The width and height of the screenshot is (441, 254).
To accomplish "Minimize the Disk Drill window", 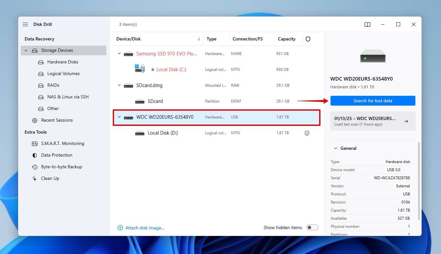I will [x=383, y=24].
